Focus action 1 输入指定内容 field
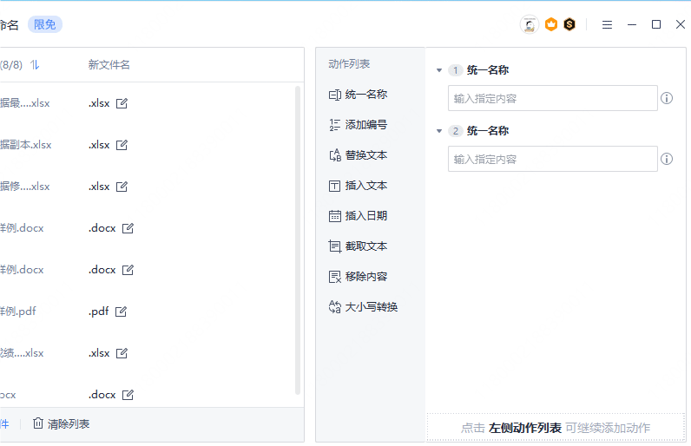The height and width of the screenshot is (446, 691). coord(553,98)
